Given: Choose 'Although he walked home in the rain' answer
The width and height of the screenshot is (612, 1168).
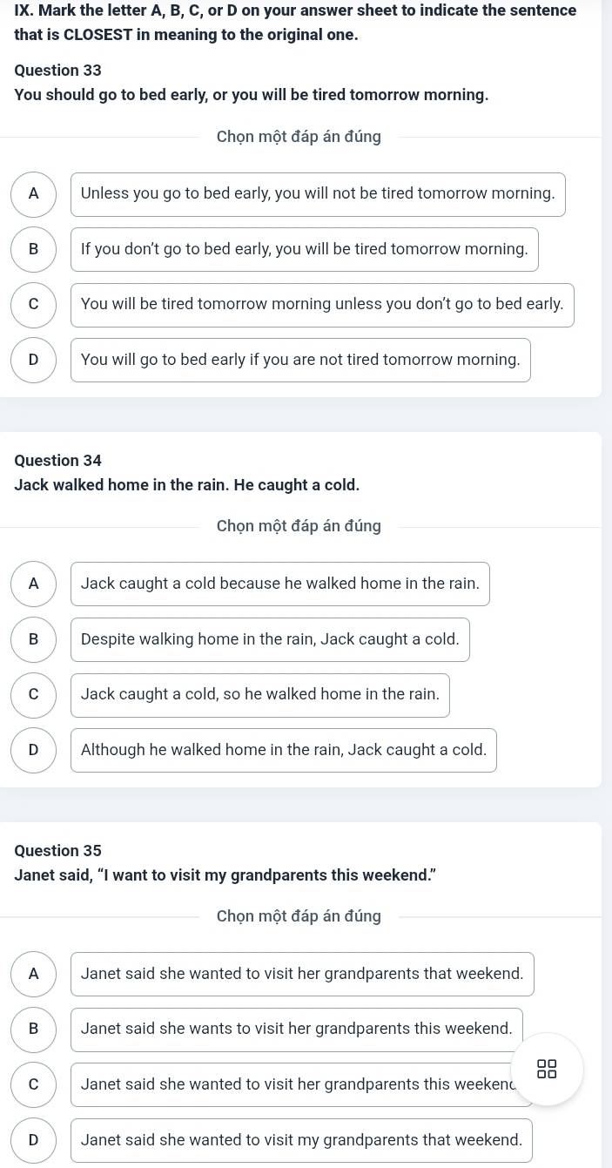Looking at the screenshot, I should coord(284,750).
